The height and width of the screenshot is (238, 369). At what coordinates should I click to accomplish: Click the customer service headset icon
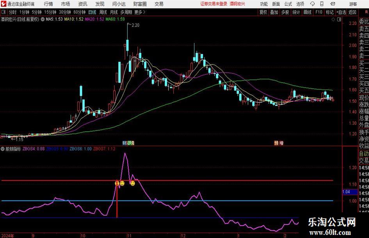312,4
